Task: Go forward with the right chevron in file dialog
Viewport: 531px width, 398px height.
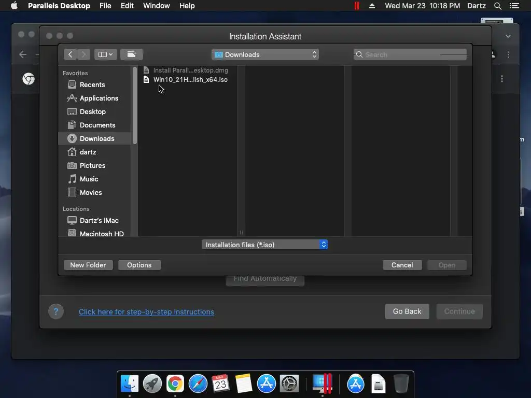Action: [x=83, y=54]
